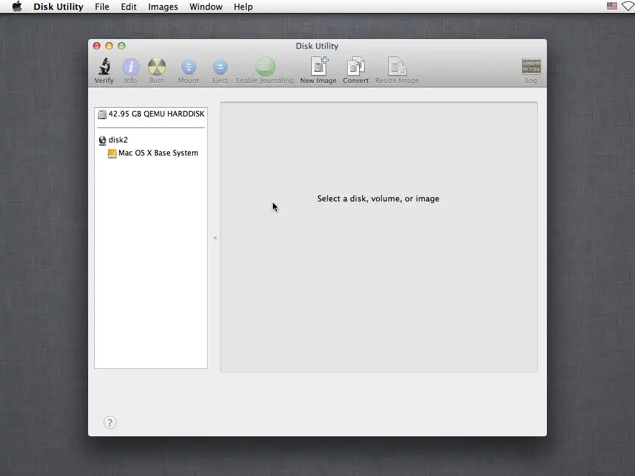This screenshot has width=635, height=476.
Task: Open the Log viewer icon
Action: [531, 66]
